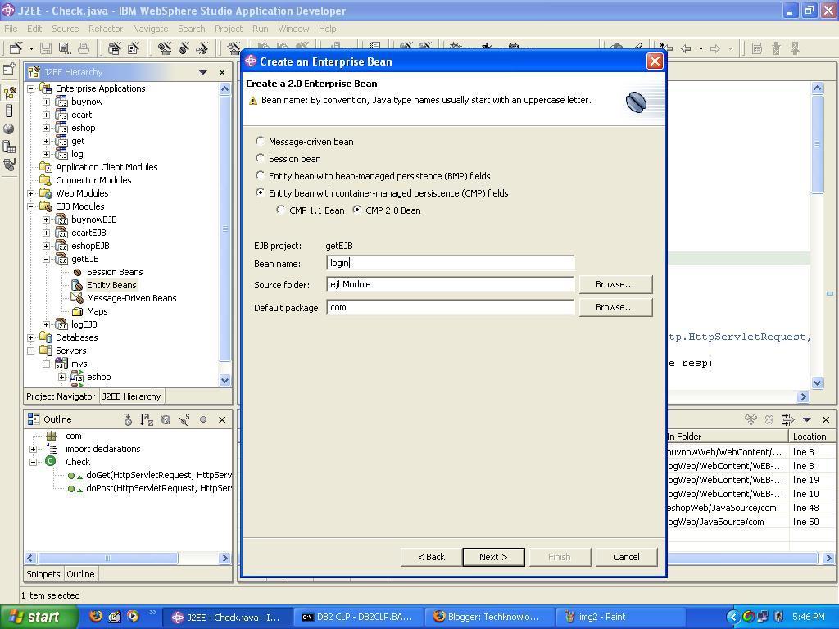Switch to img2 - Paint taskbar window

pos(621,618)
